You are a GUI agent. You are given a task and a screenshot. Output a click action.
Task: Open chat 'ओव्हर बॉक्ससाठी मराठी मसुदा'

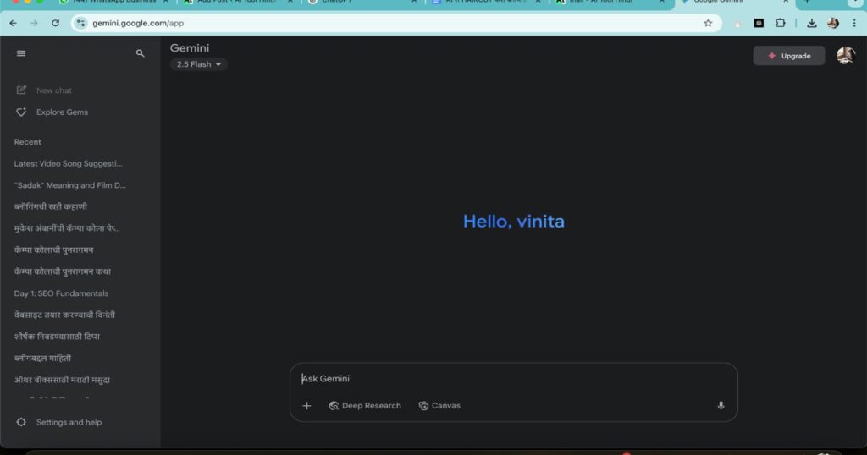tap(63, 380)
